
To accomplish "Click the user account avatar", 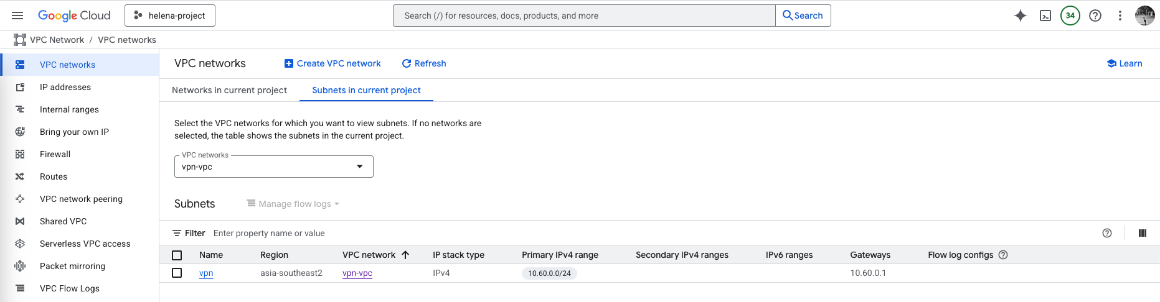I will click(1144, 16).
